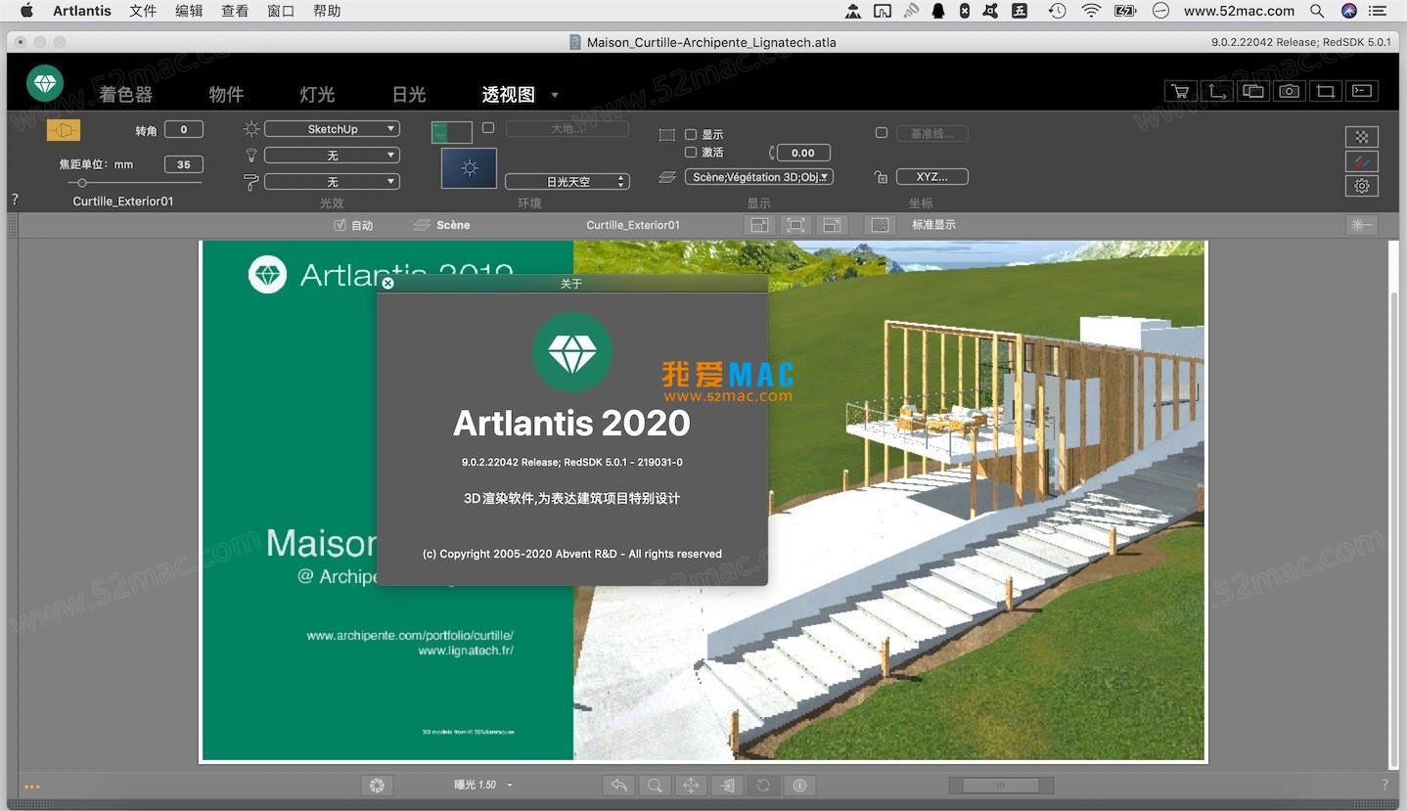Screen dimensions: 1407x811
Task: Switch to the 物件 tab
Action: 226,95
